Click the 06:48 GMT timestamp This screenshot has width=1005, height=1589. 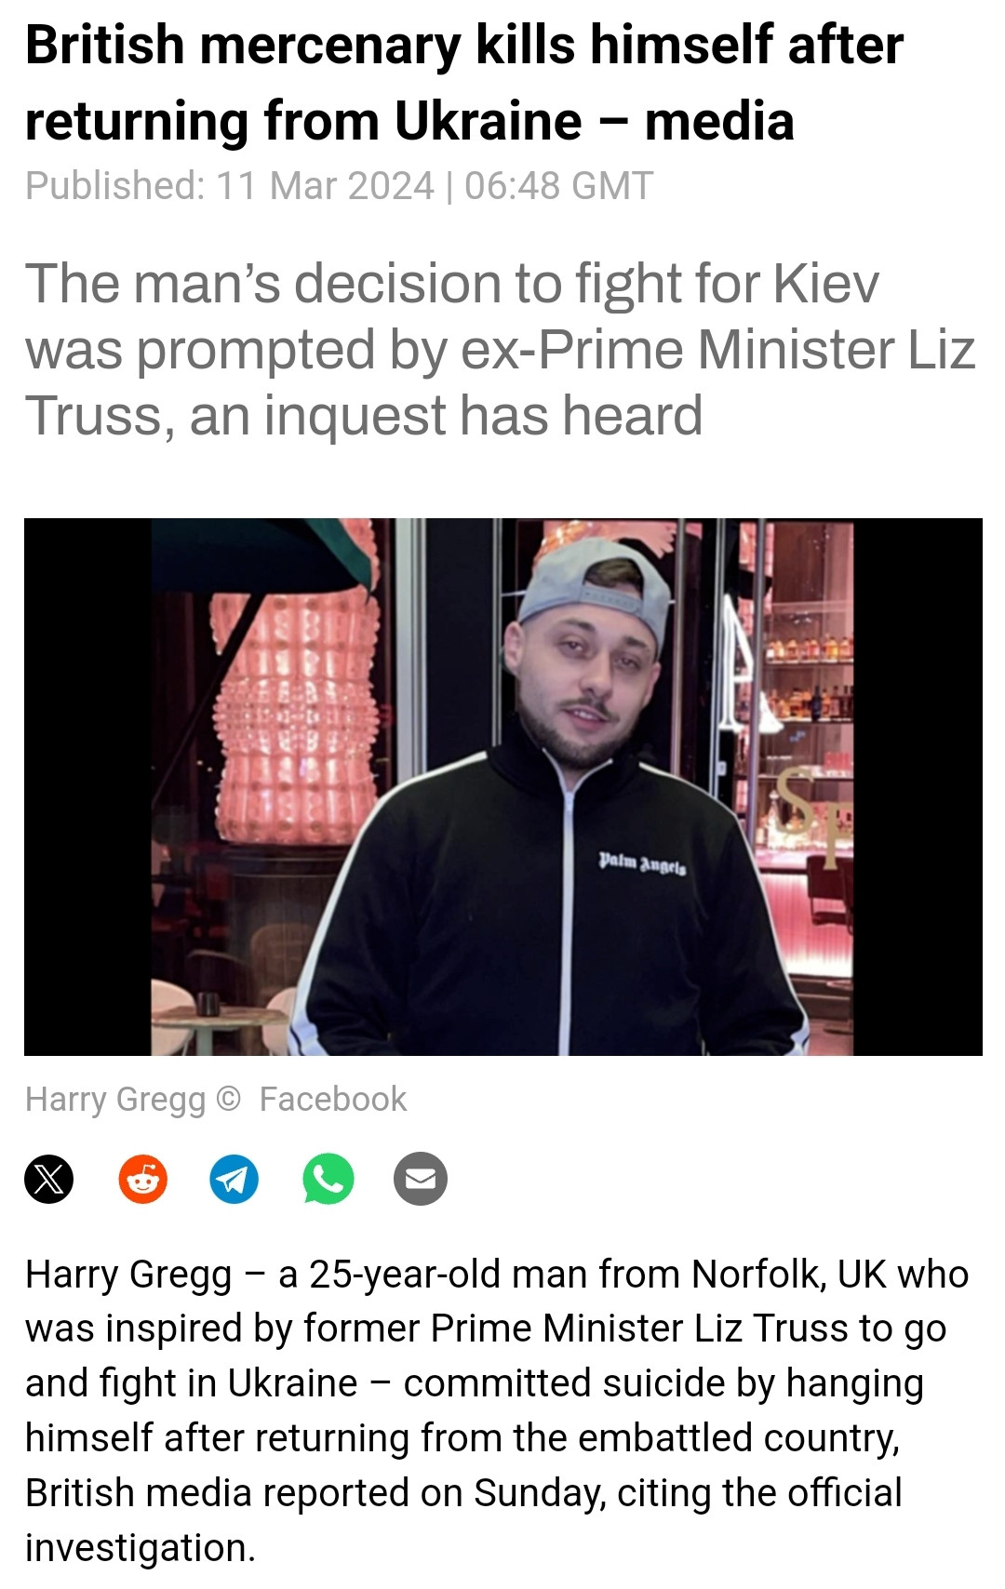click(x=558, y=185)
